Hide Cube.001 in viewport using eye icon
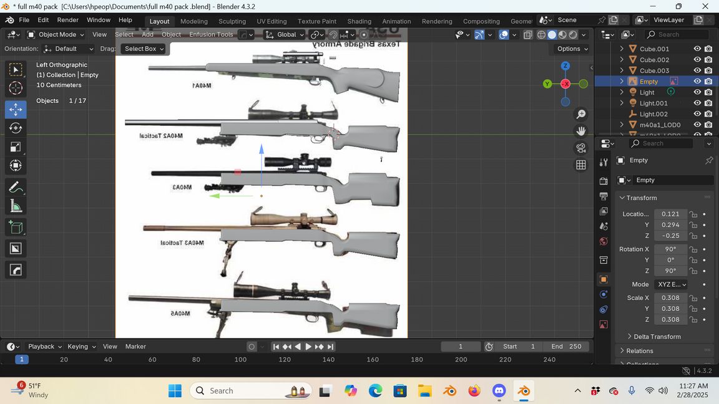The image size is (719, 404). coord(698,49)
